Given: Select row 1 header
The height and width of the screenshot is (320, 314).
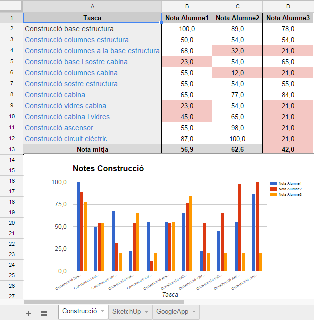Looking at the screenshot, I should pyautogui.click(x=12, y=18).
